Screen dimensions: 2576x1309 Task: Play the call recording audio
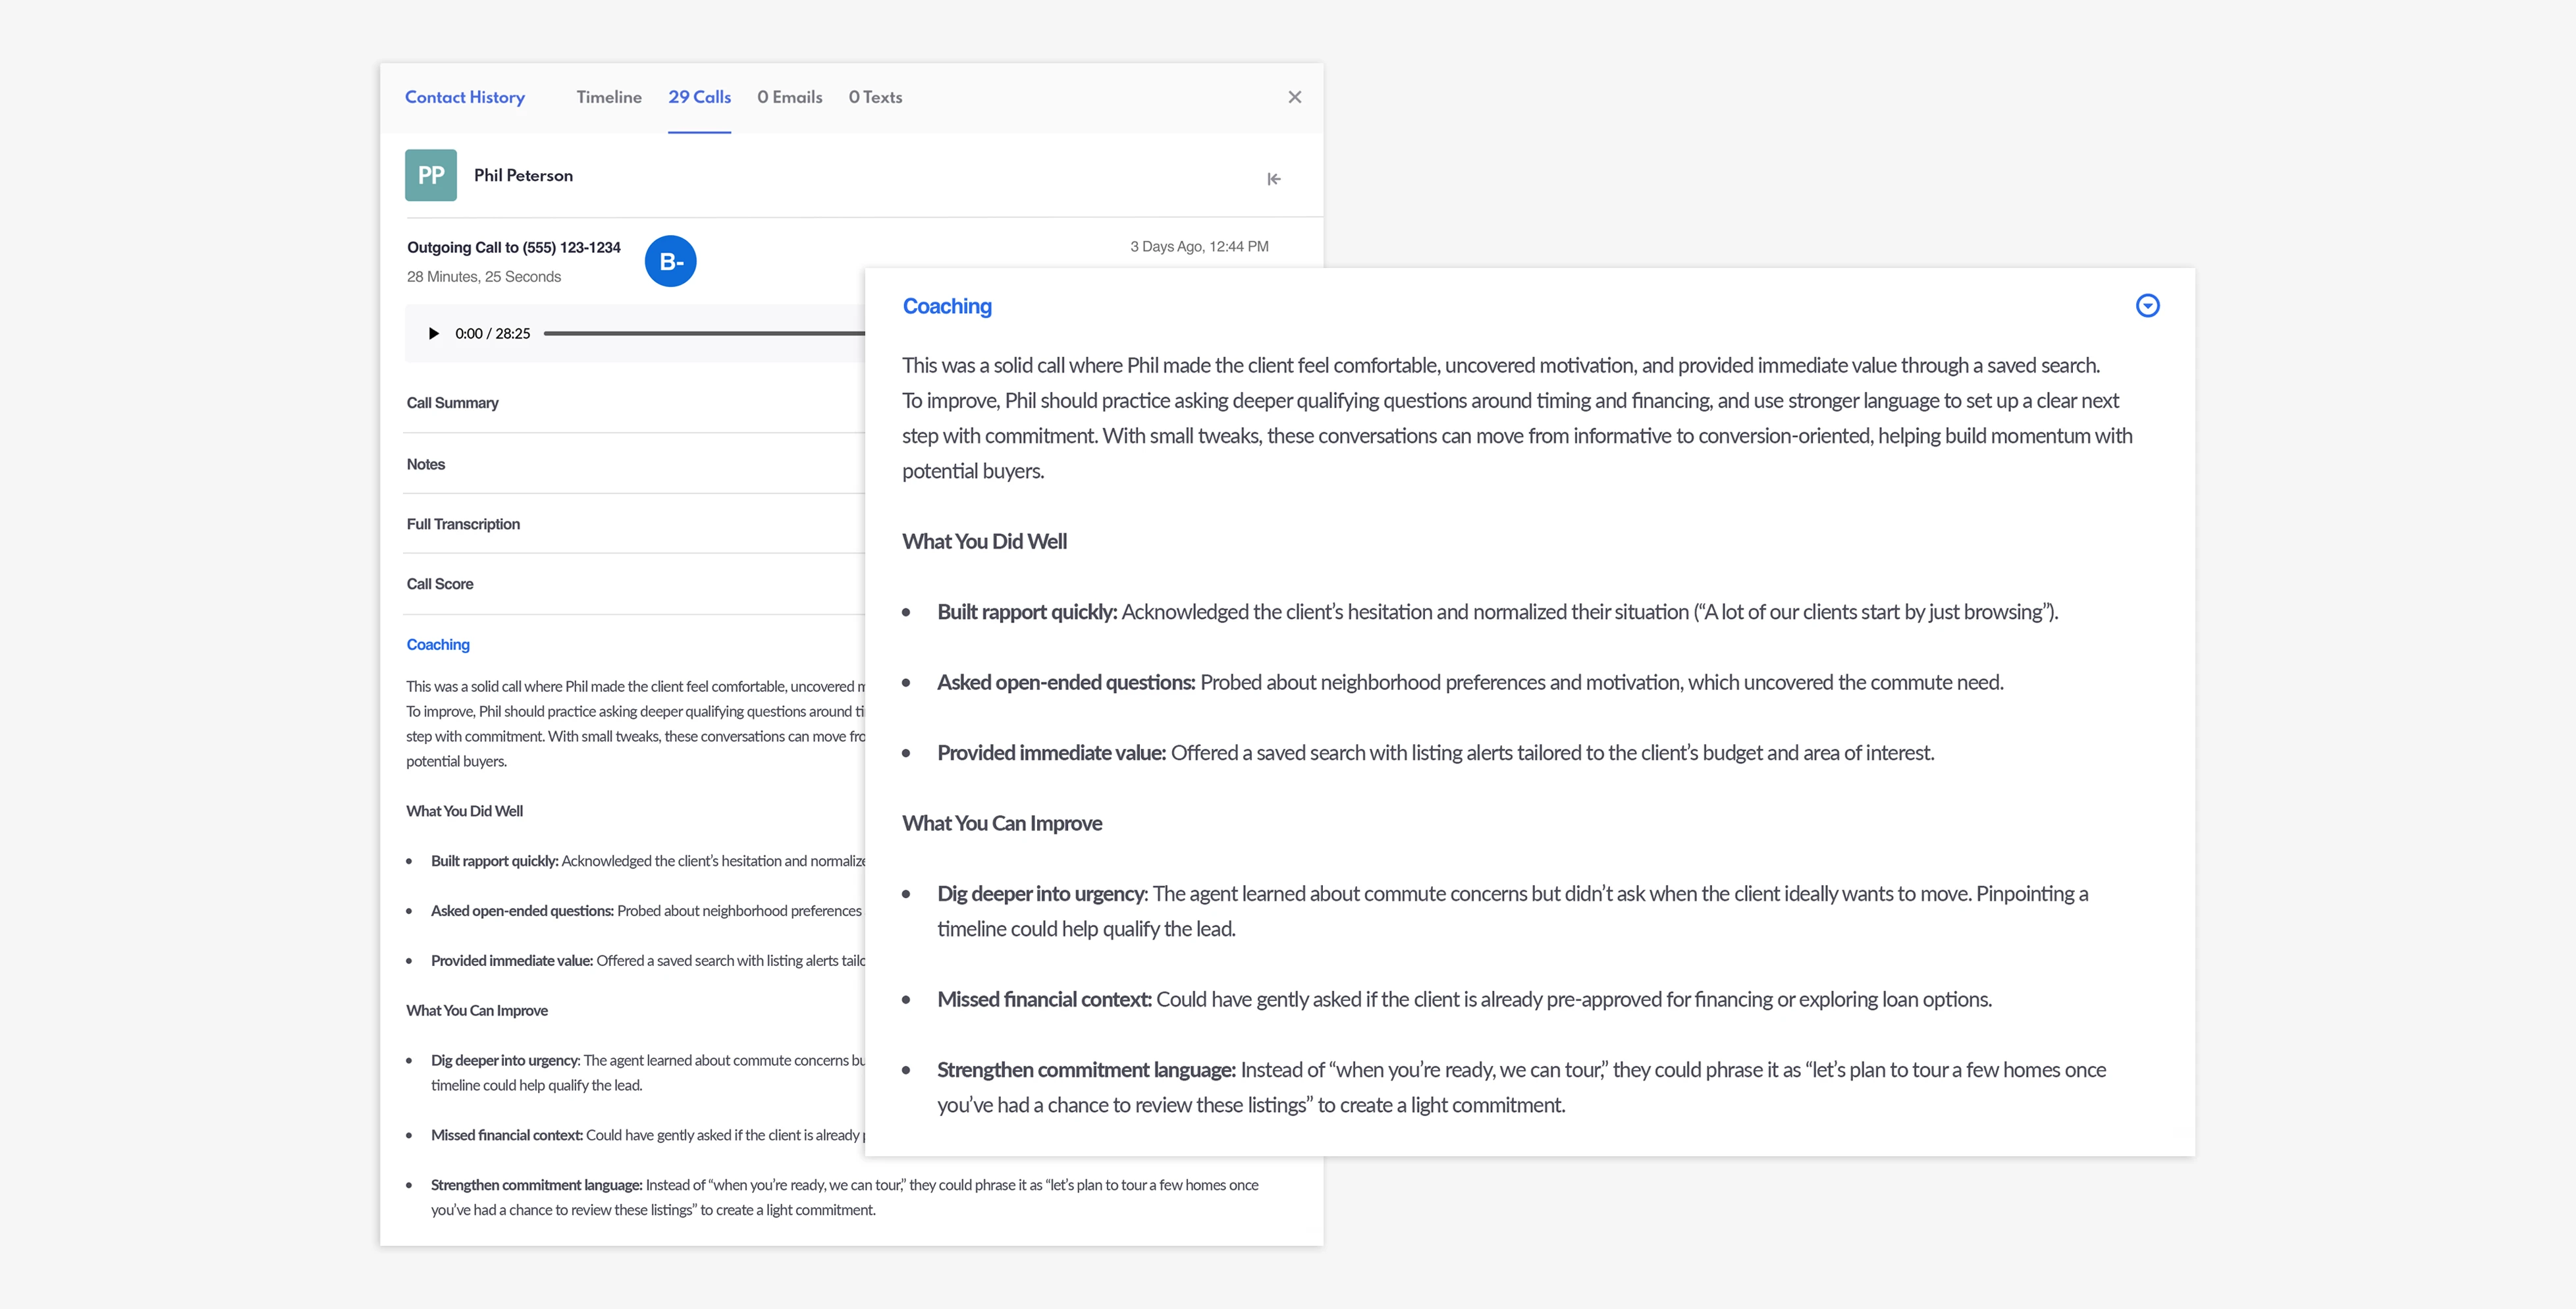[x=433, y=334]
